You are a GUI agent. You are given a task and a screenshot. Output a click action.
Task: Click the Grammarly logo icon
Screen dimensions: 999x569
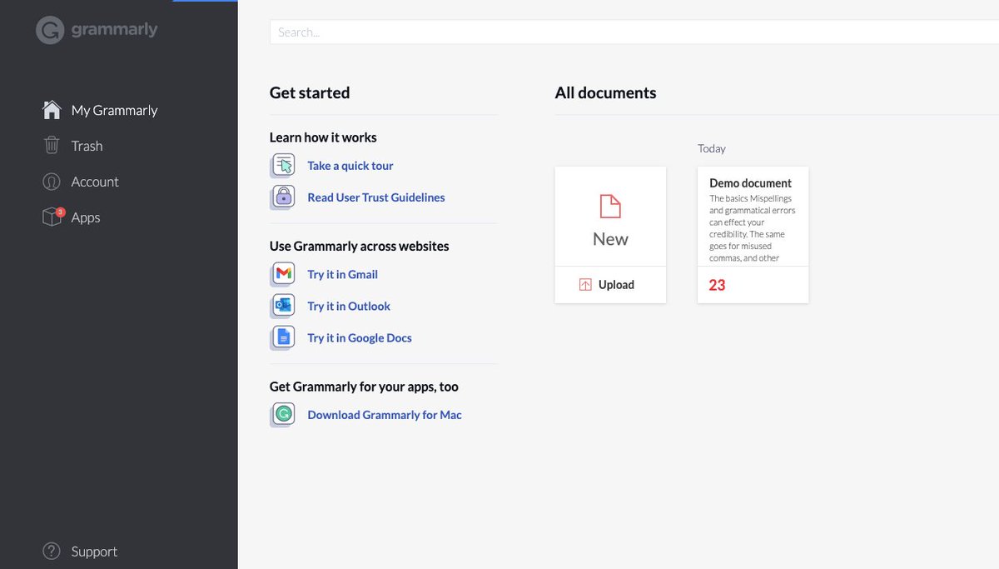pos(50,31)
